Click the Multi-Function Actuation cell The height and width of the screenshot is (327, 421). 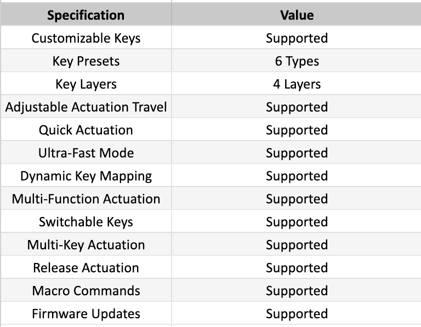[86, 199]
